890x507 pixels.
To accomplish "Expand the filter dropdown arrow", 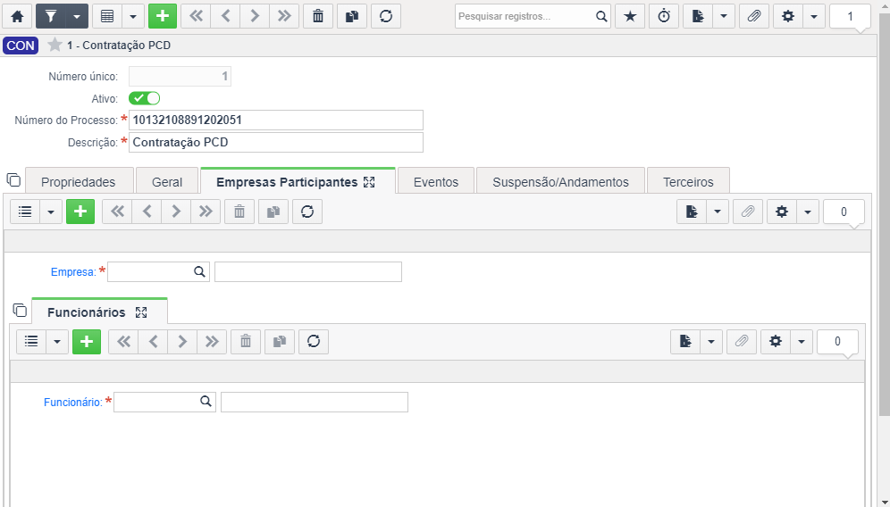I will tap(76, 16).
